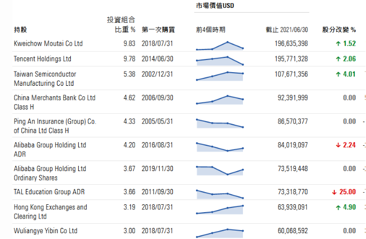
Task: Select Taiwan Semiconductor Manufacturing Co Ltd
Action: coord(45,78)
